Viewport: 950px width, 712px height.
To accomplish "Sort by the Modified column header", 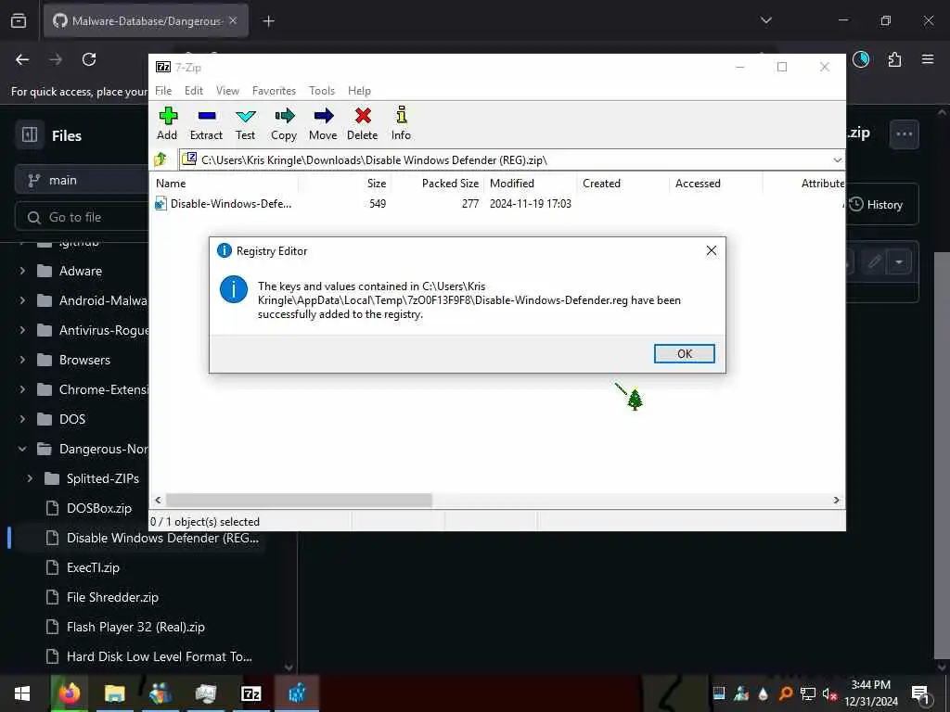I will pyautogui.click(x=530, y=184).
